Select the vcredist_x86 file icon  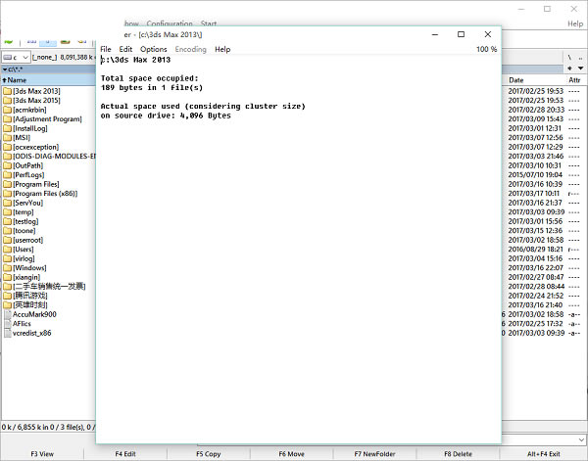click(x=7, y=333)
